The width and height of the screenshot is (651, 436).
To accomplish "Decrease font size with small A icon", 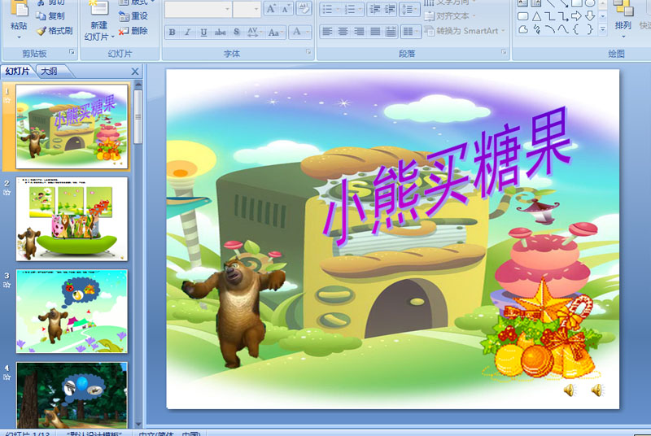I will (x=286, y=9).
